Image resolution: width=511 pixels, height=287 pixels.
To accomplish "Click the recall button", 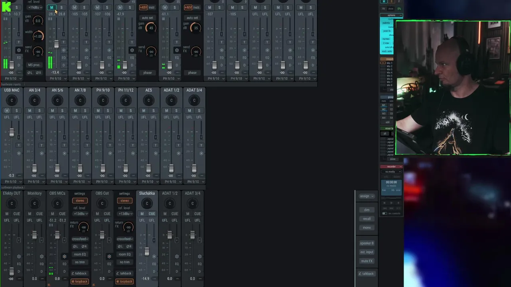I will click(367, 218).
